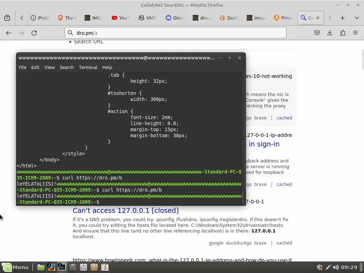Click the 09:29 clock in the panel
The height and width of the screenshot is (273, 364).
click(x=349, y=267)
